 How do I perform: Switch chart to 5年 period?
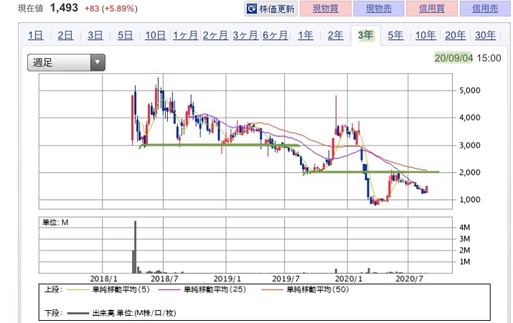pos(395,35)
